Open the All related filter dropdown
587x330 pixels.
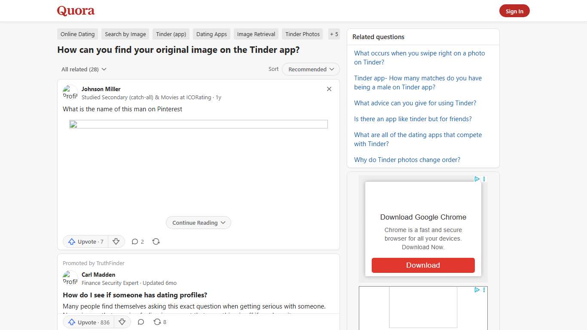tap(83, 69)
